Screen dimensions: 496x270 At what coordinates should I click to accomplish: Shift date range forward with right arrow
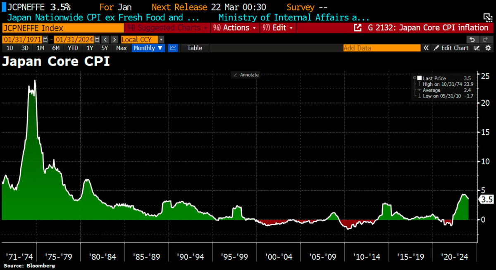point(114,40)
